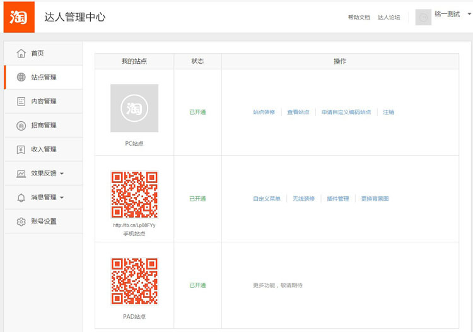
Task: Click the home icon in the sidebar
Action: 21,53
